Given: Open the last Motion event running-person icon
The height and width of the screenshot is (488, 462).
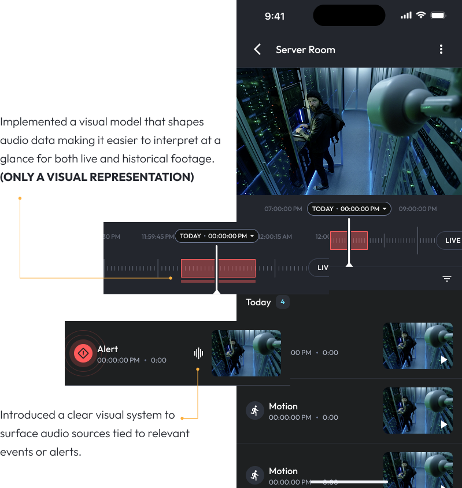Looking at the screenshot, I should click(x=255, y=475).
